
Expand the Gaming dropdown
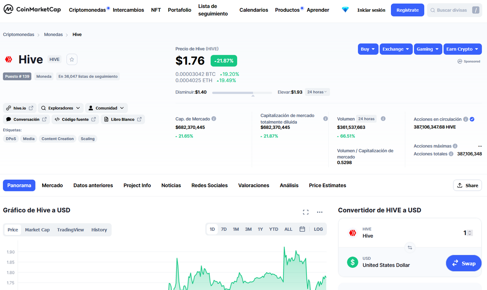[x=428, y=49]
